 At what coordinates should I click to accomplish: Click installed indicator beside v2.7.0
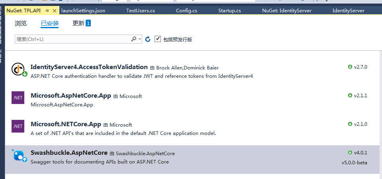point(350,67)
